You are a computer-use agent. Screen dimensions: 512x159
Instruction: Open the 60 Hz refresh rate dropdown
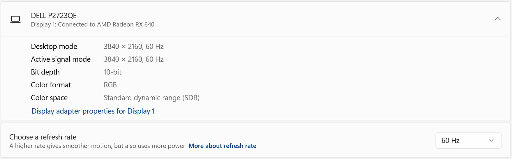tap(468, 140)
